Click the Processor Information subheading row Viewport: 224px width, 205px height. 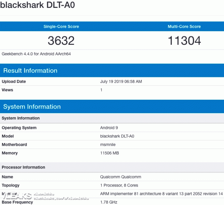(x=23, y=167)
